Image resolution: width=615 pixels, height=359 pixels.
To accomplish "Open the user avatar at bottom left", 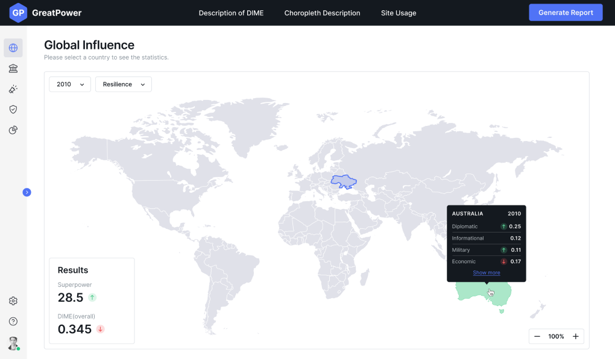I will click(13, 343).
